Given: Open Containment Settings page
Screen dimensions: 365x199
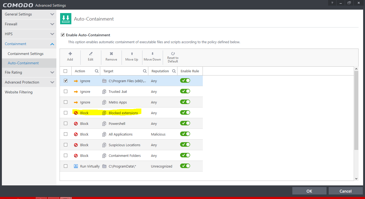Looking at the screenshot, I should tap(26, 54).
